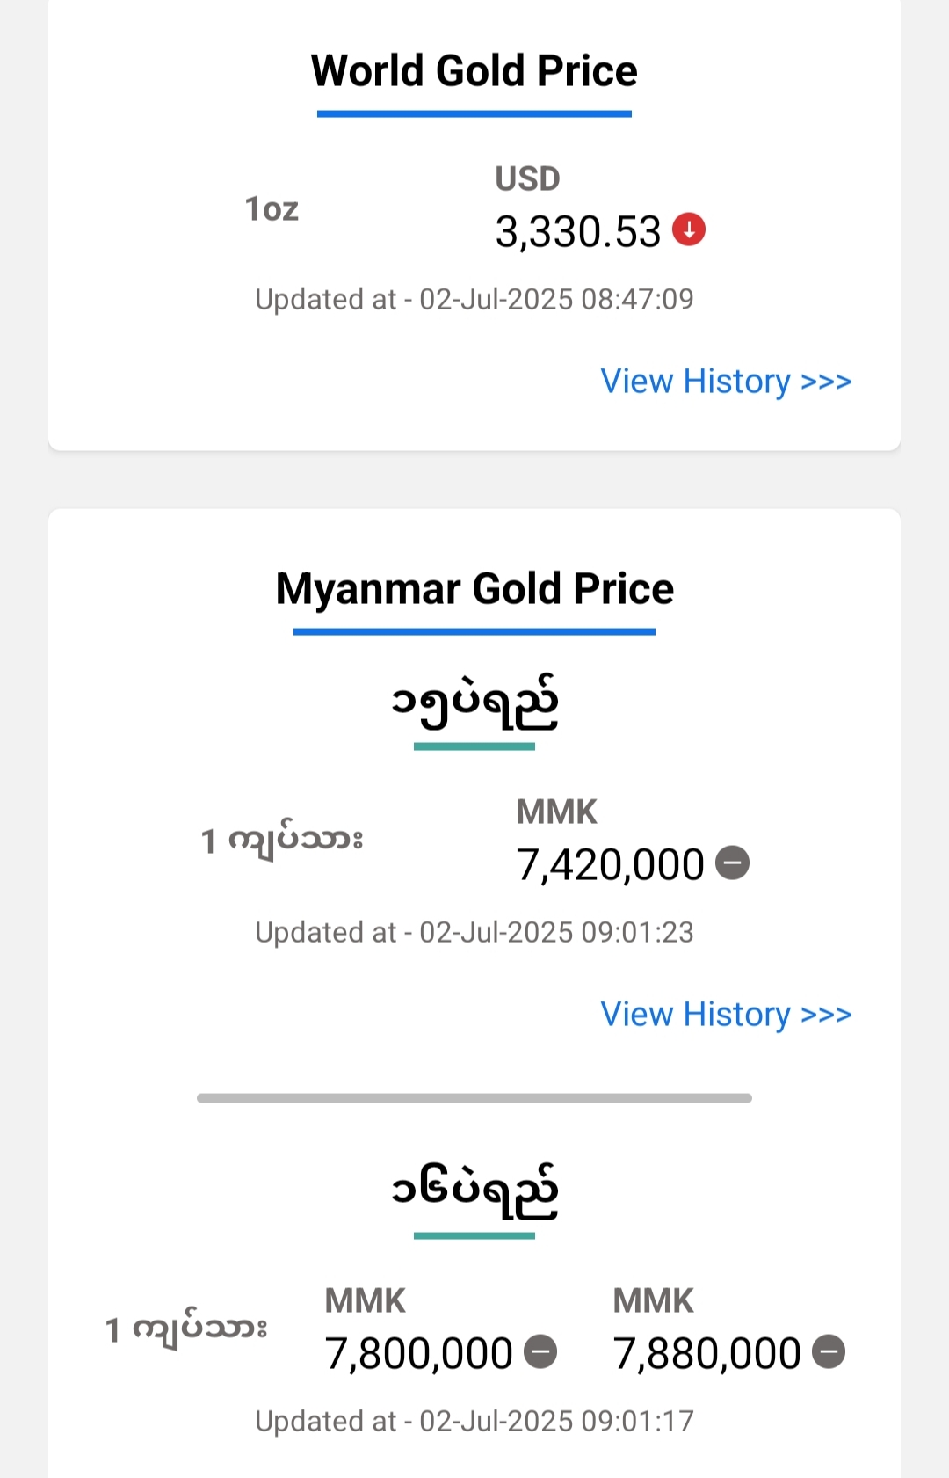Click the gray horizontal divider bar
The width and height of the screenshot is (949, 1478).
[x=474, y=1098]
